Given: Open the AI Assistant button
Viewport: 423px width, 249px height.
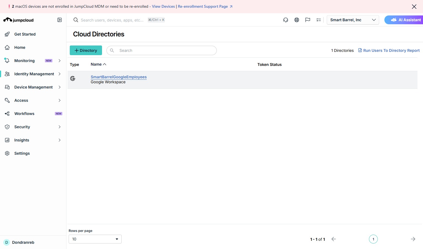Looking at the screenshot, I should click(x=404, y=20).
